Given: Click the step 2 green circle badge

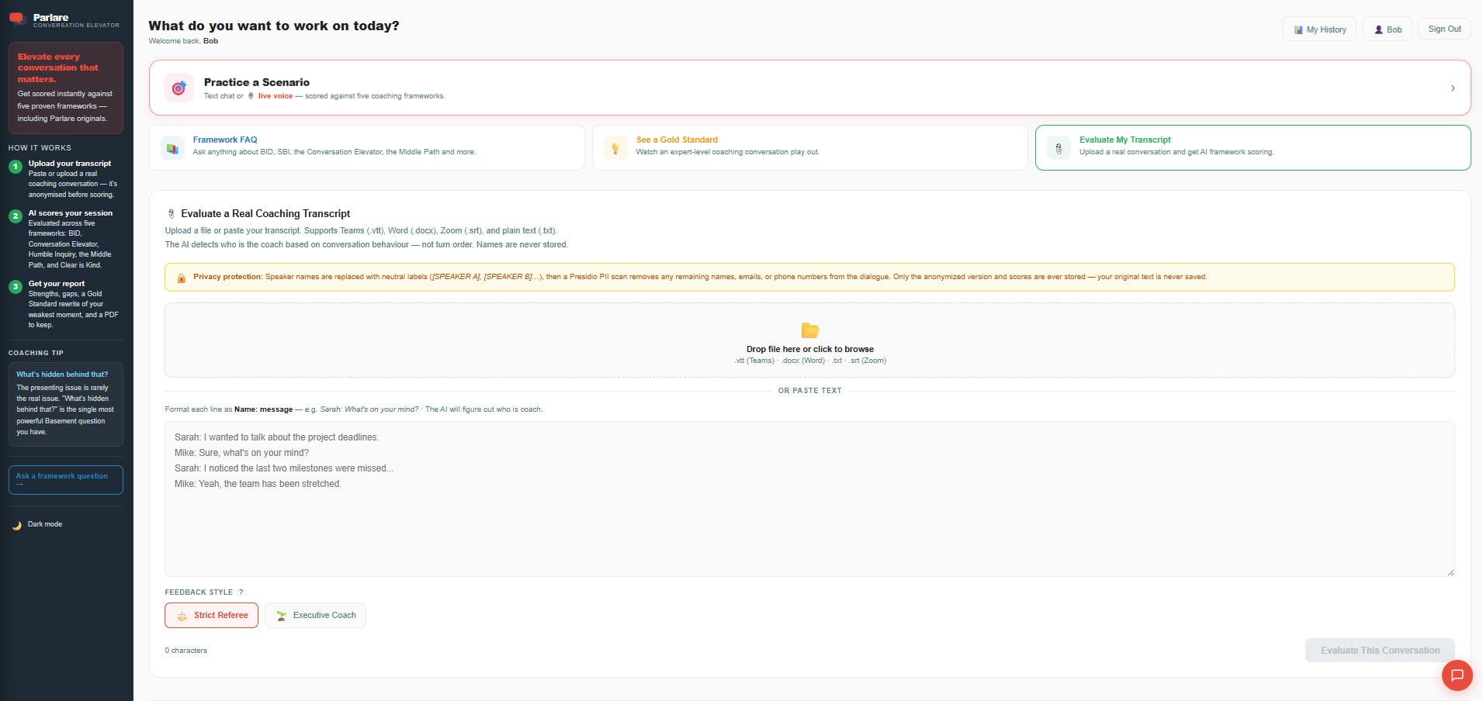Looking at the screenshot, I should [16, 216].
